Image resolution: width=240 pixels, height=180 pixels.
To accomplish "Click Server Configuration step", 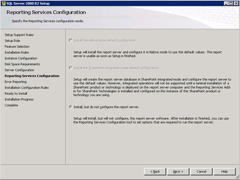I will click(x=19, y=70).
